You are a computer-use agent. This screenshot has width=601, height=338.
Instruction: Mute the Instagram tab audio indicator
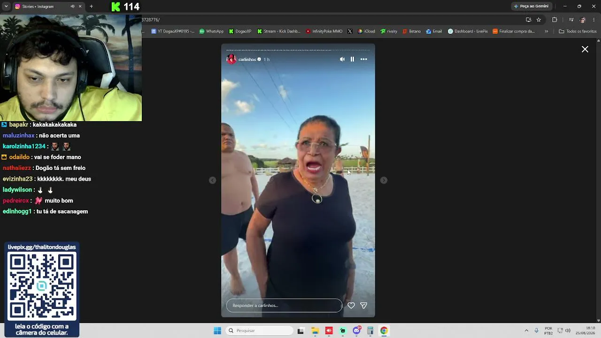click(x=72, y=7)
